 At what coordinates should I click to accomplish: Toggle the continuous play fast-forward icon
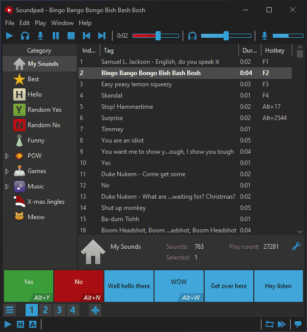click(x=282, y=324)
